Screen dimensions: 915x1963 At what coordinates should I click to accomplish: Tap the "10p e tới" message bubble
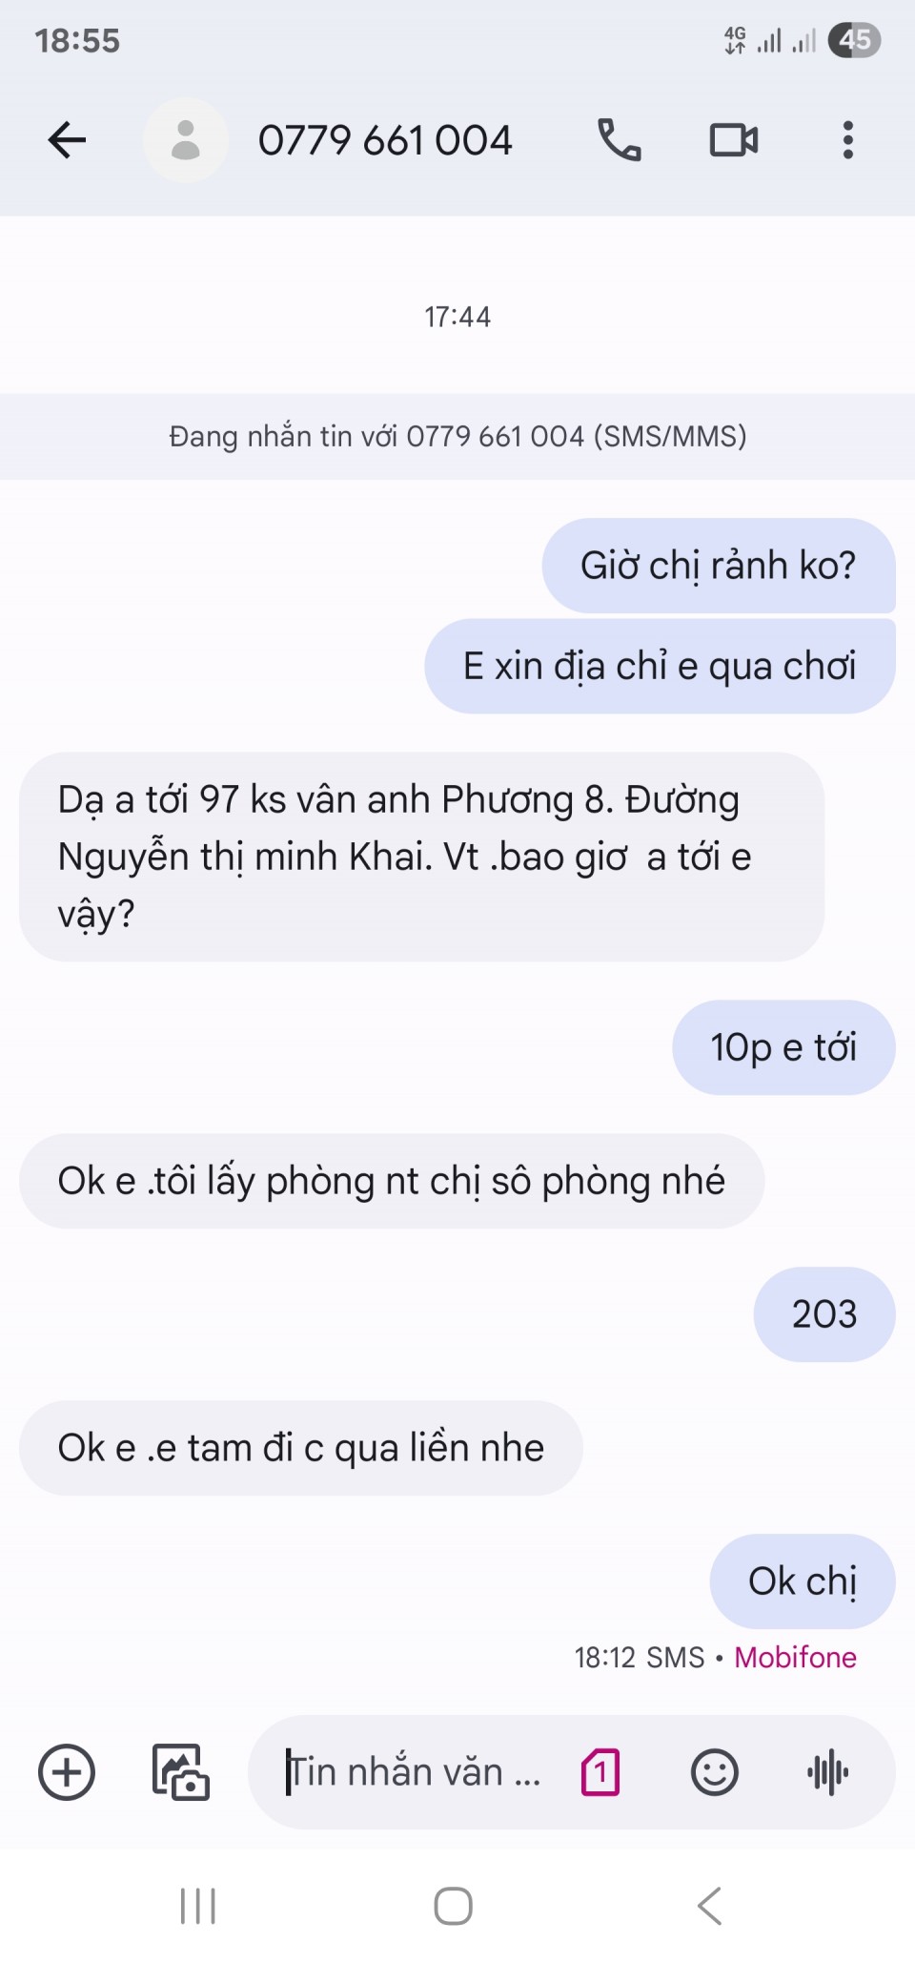point(783,1047)
